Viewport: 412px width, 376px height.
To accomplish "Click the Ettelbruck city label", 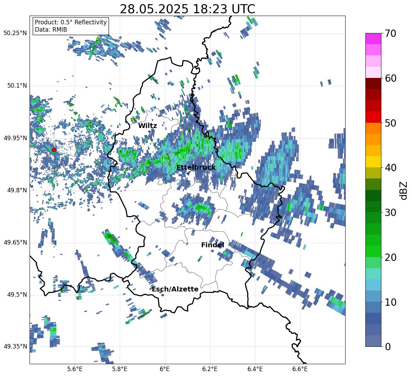I will tap(196, 168).
